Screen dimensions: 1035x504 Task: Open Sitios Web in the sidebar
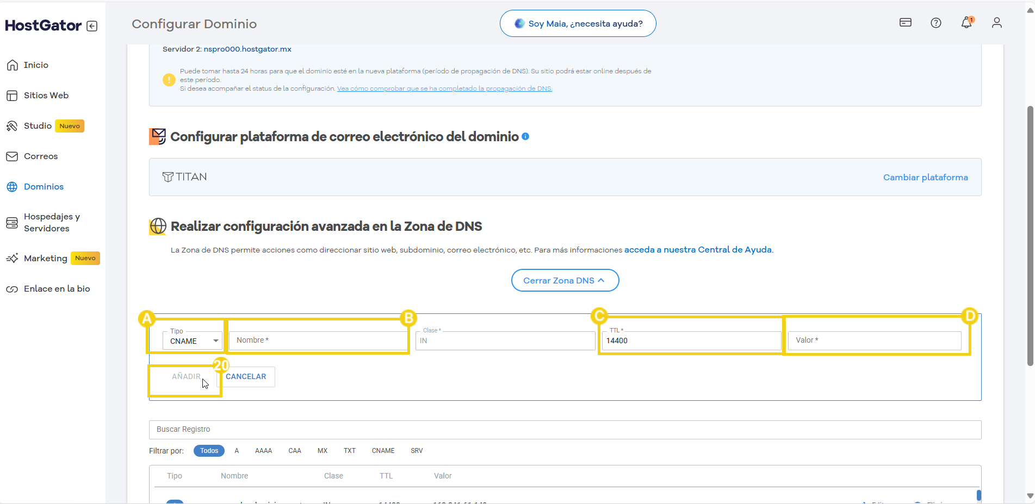click(46, 96)
